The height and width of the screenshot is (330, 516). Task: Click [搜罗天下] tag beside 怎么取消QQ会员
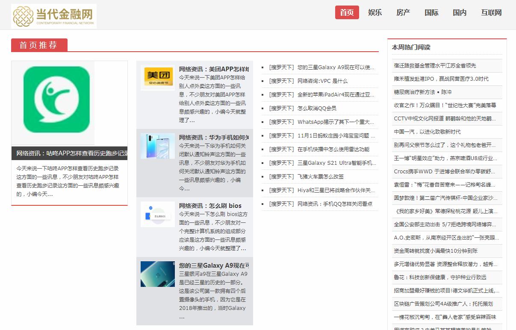[x=282, y=108]
